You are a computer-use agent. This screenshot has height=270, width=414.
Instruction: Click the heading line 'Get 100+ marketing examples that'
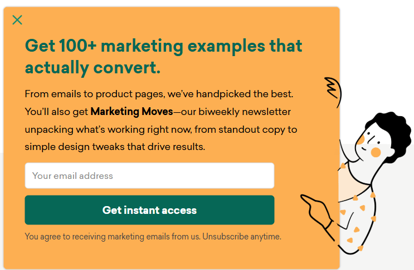tap(163, 46)
